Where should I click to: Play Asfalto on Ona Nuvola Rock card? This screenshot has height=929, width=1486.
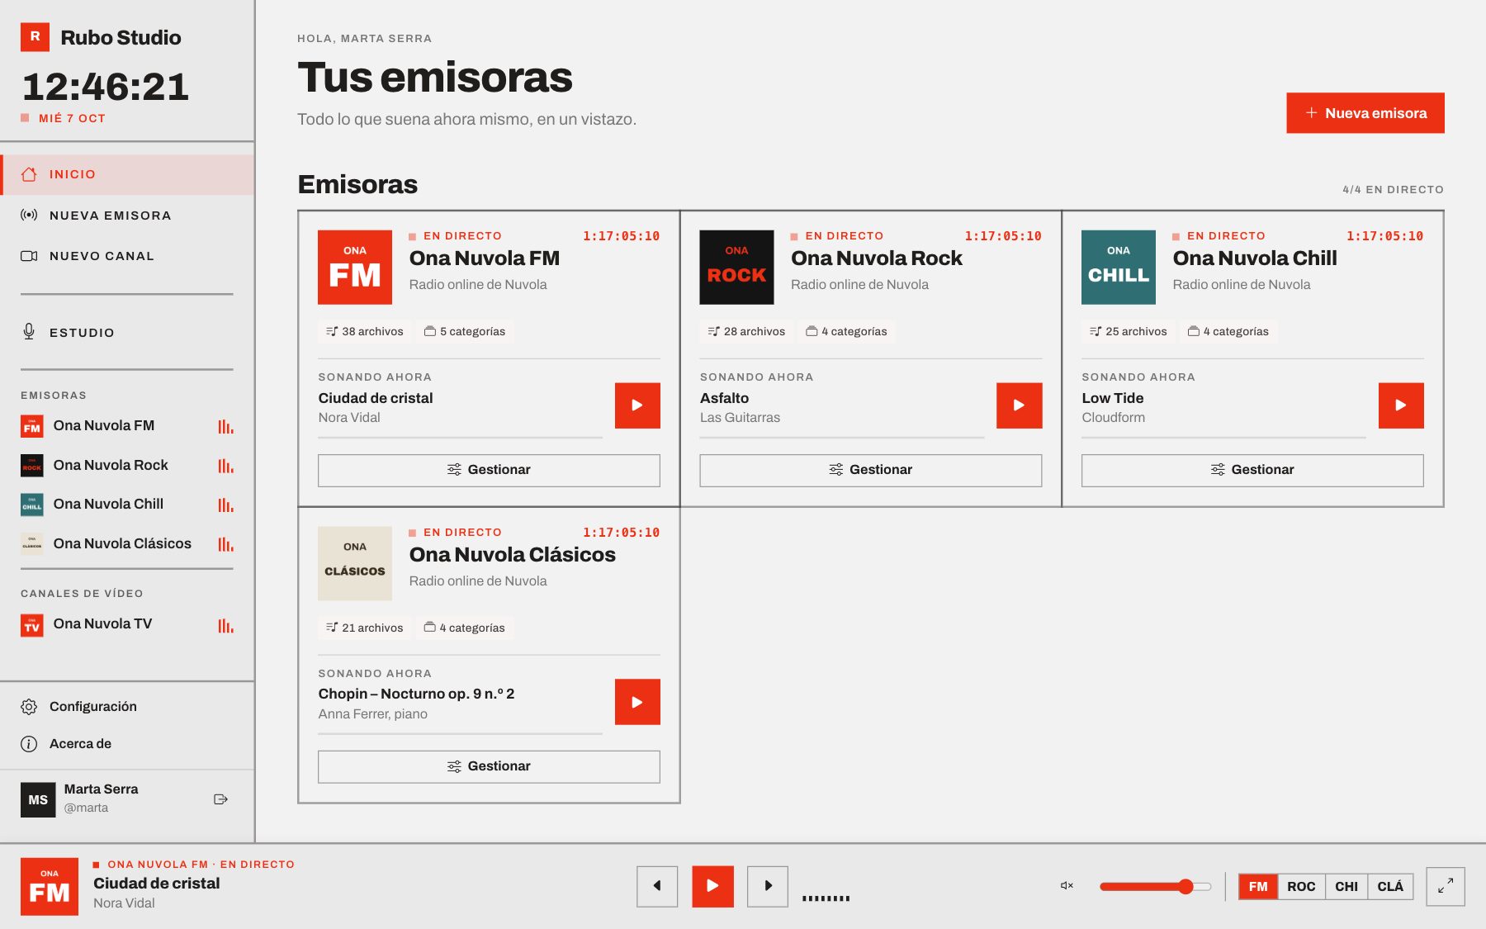pos(1020,405)
